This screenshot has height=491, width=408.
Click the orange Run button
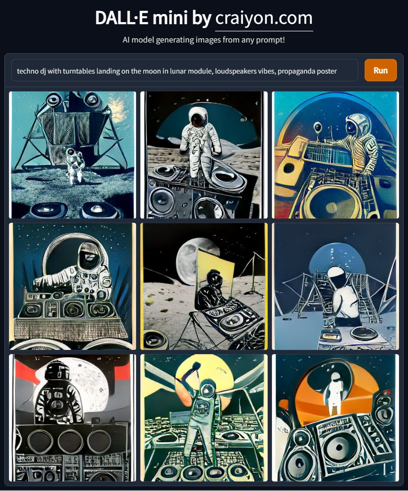(380, 70)
